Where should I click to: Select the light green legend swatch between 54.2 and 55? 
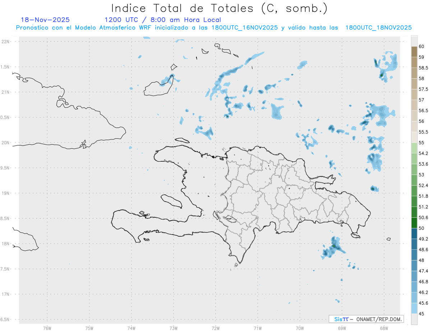coord(414,148)
